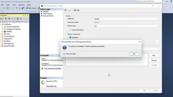The width and height of the screenshot is (173, 97).
Task: Open the Edit menu
Action: [2, 5]
